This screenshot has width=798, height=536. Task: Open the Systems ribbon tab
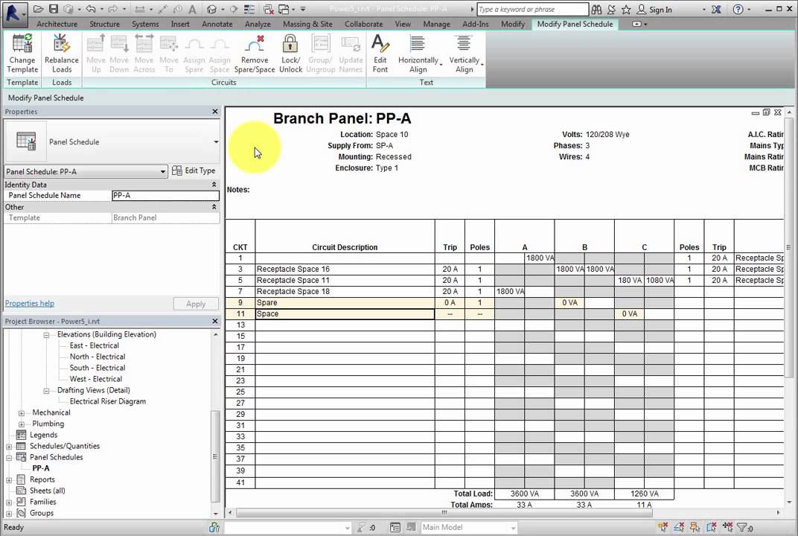[145, 24]
